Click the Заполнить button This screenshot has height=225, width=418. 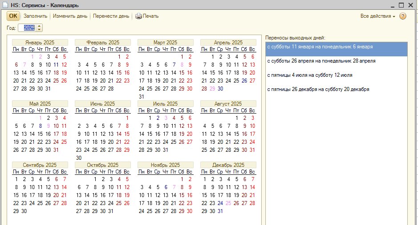pos(36,16)
